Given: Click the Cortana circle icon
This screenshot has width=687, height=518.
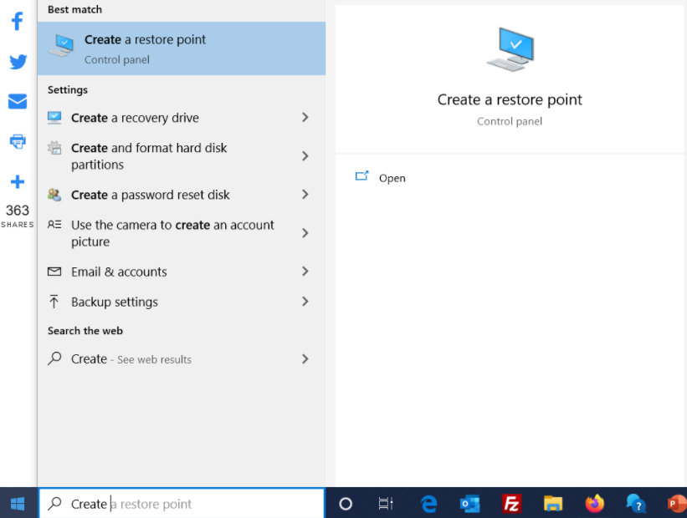Looking at the screenshot, I should pos(345,503).
